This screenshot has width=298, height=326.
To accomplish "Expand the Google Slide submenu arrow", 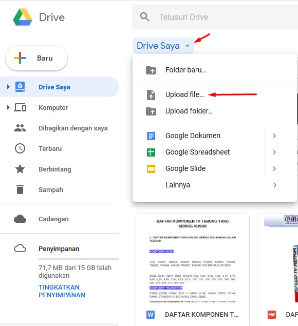I will coord(274,168).
